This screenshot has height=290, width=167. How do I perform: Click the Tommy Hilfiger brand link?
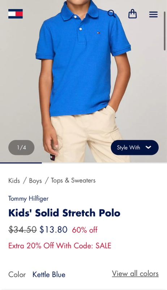pyautogui.click(x=29, y=199)
